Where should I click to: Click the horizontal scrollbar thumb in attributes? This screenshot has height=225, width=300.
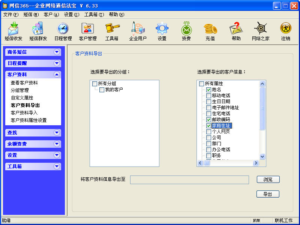click(x=207, y=163)
